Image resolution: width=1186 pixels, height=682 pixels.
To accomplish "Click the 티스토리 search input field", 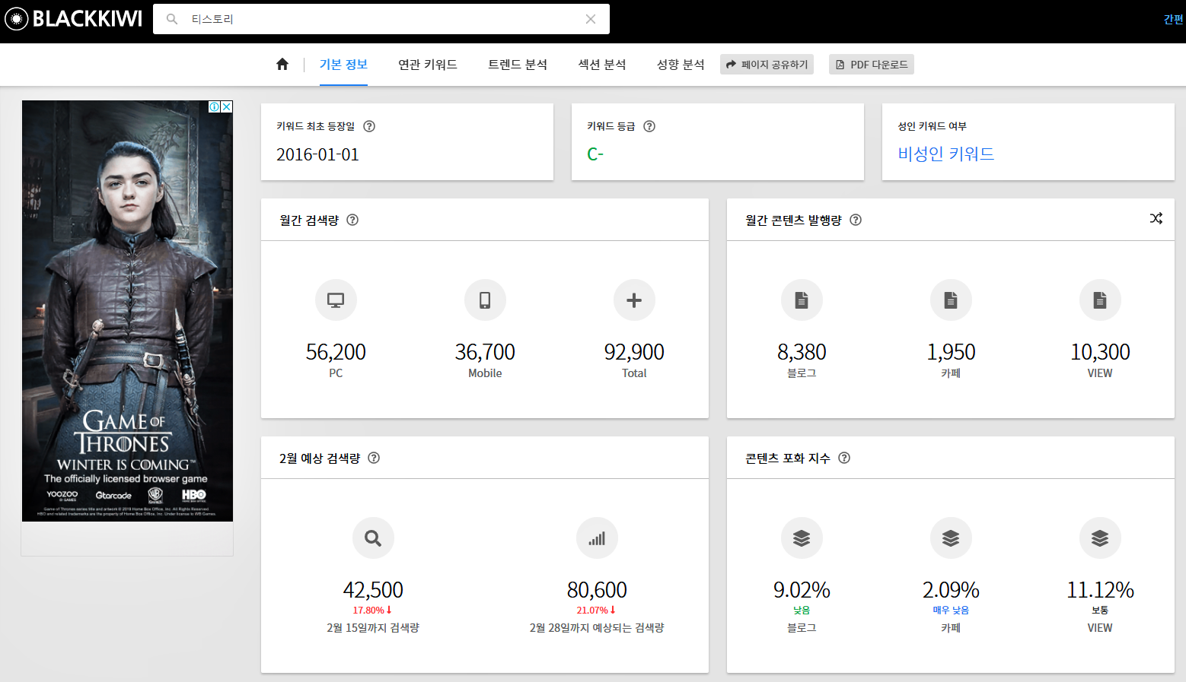I will pyautogui.click(x=381, y=19).
